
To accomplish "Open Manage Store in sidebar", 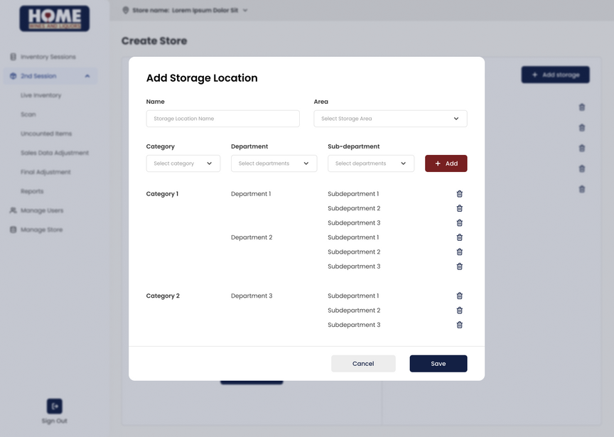I will (41, 230).
